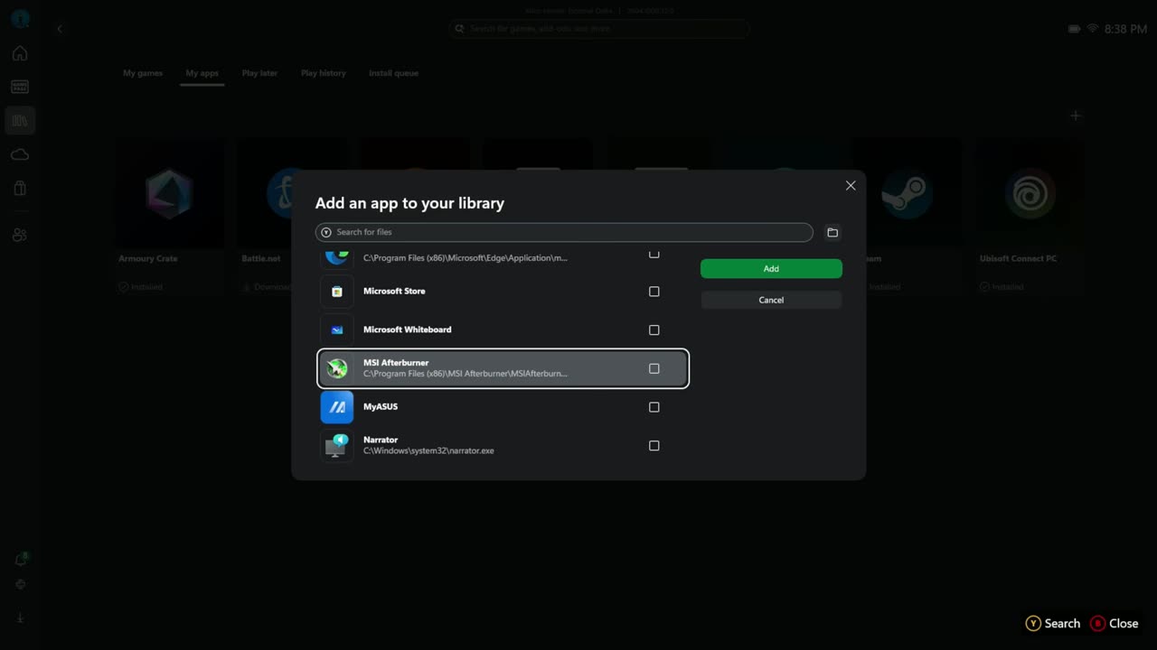Select the My apps tab

pyautogui.click(x=202, y=73)
